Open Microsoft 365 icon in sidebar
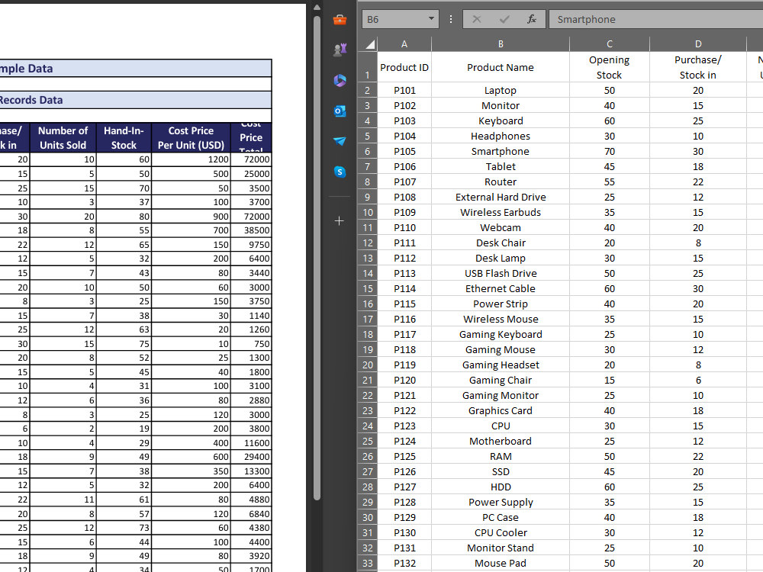763x572 pixels. pos(340,80)
